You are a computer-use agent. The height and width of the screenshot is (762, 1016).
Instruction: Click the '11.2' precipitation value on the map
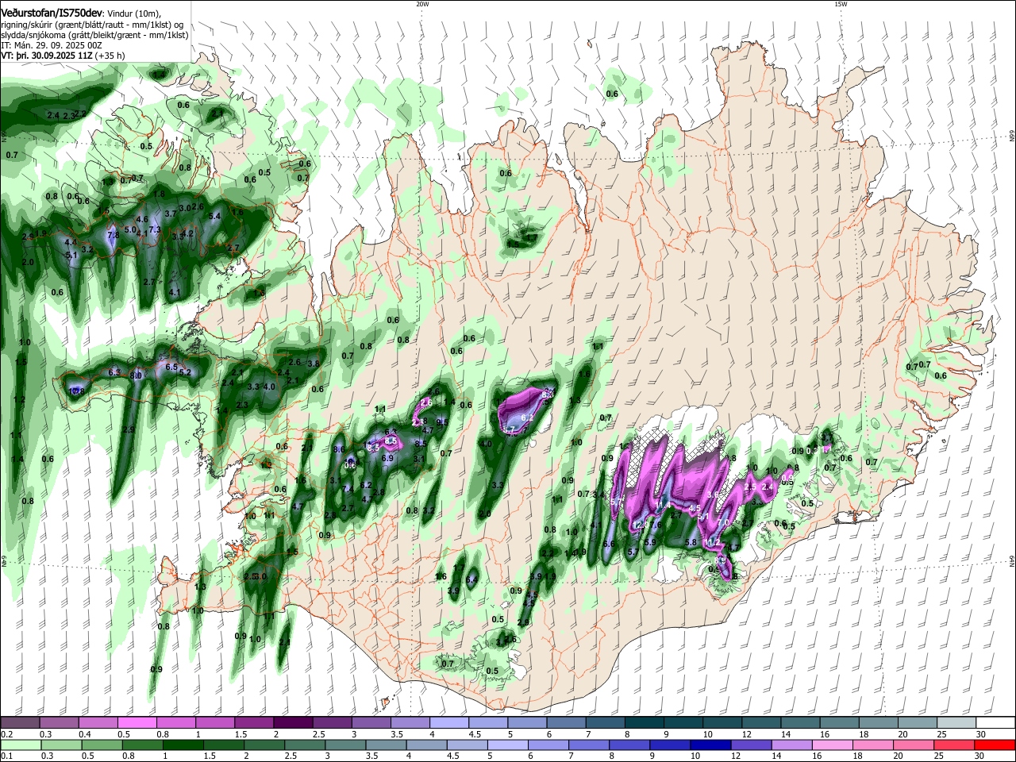pyautogui.click(x=714, y=543)
